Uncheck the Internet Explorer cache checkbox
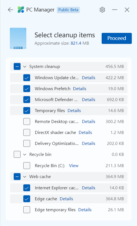Image resolution: width=137 pixels, height=226 pixels. click(x=27, y=188)
